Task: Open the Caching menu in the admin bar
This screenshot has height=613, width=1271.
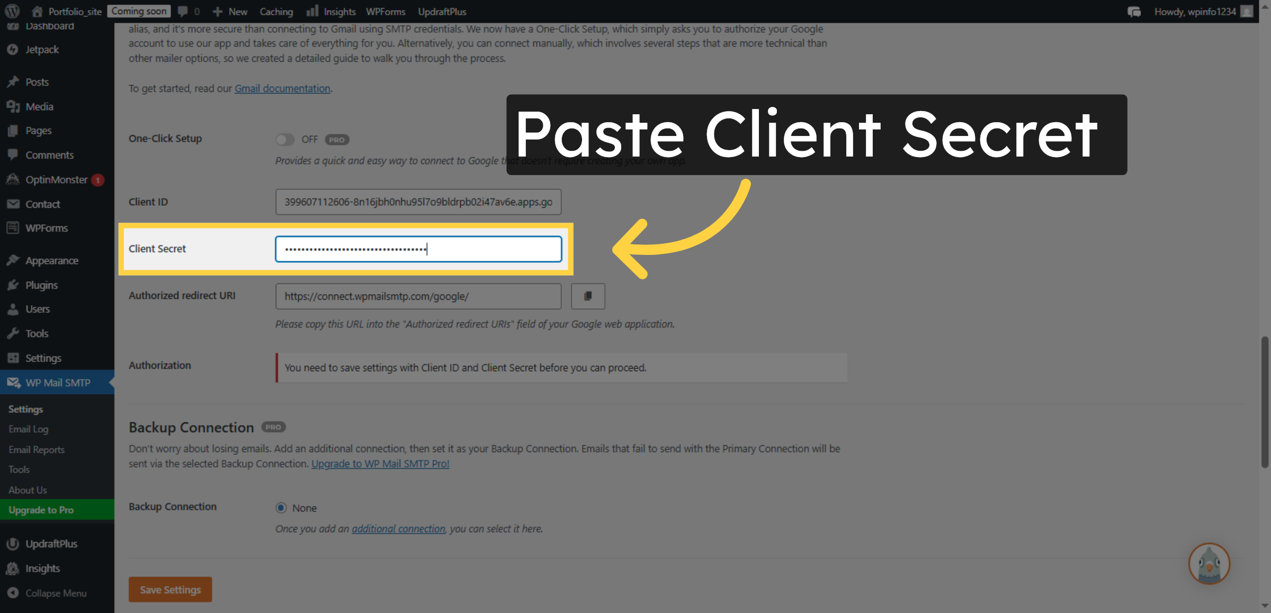Action: (276, 11)
